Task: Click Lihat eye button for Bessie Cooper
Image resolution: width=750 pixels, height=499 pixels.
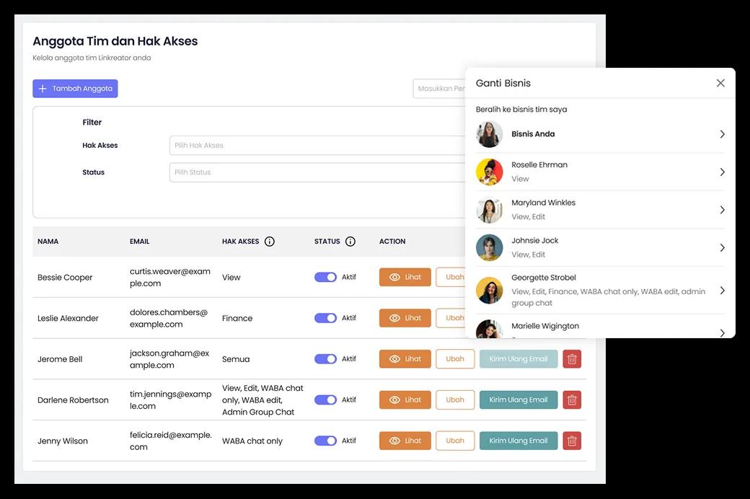Action: point(405,277)
